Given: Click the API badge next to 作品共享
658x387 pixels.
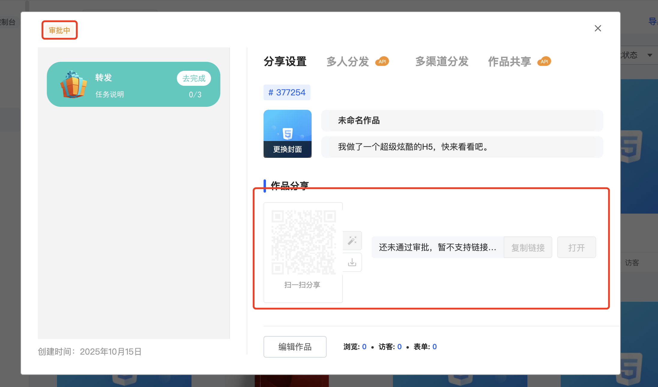Looking at the screenshot, I should (x=544, y=61).
